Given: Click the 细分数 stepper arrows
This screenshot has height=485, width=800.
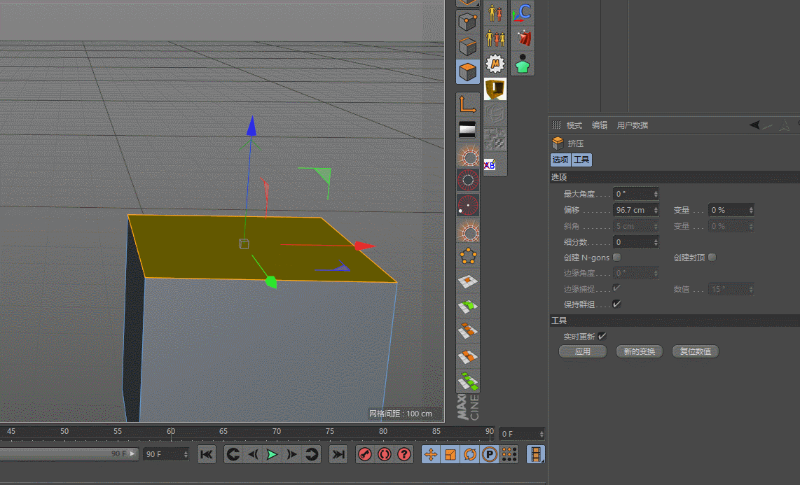Looking at the screenshot, I should pyautogui.click(x=656, y=242).
